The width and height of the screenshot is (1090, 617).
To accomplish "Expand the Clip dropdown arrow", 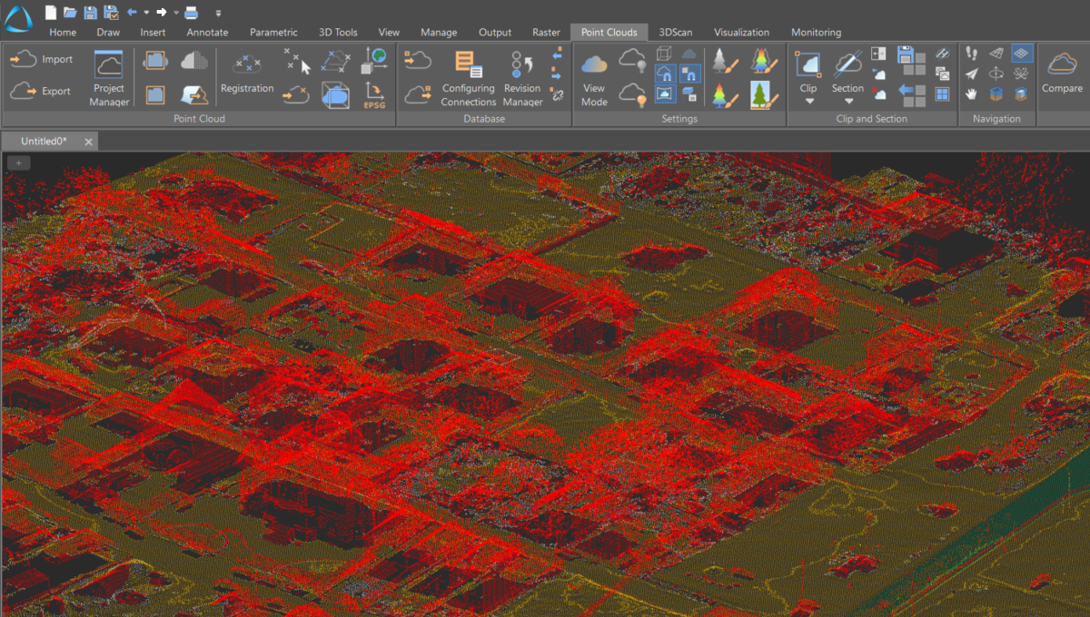I will click(808, 102).
